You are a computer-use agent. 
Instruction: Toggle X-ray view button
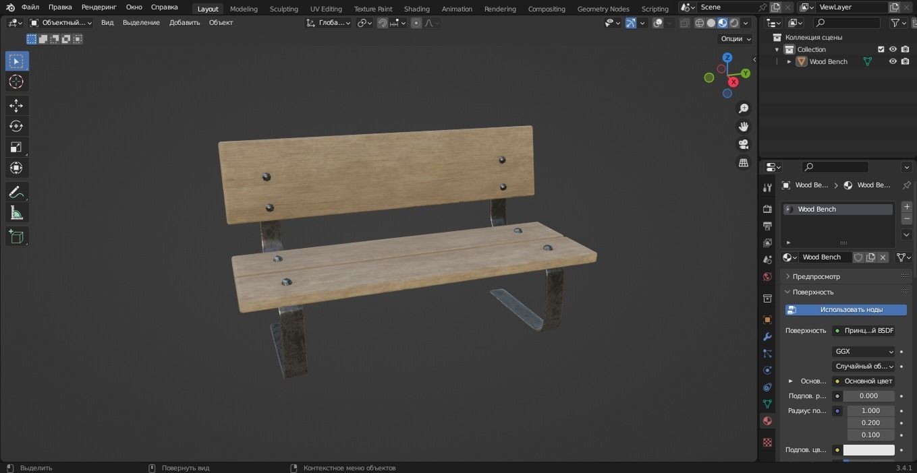(x=684, y=23)
